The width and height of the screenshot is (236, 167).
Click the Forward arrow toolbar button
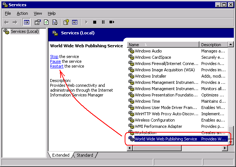click(x=15, y=22)
